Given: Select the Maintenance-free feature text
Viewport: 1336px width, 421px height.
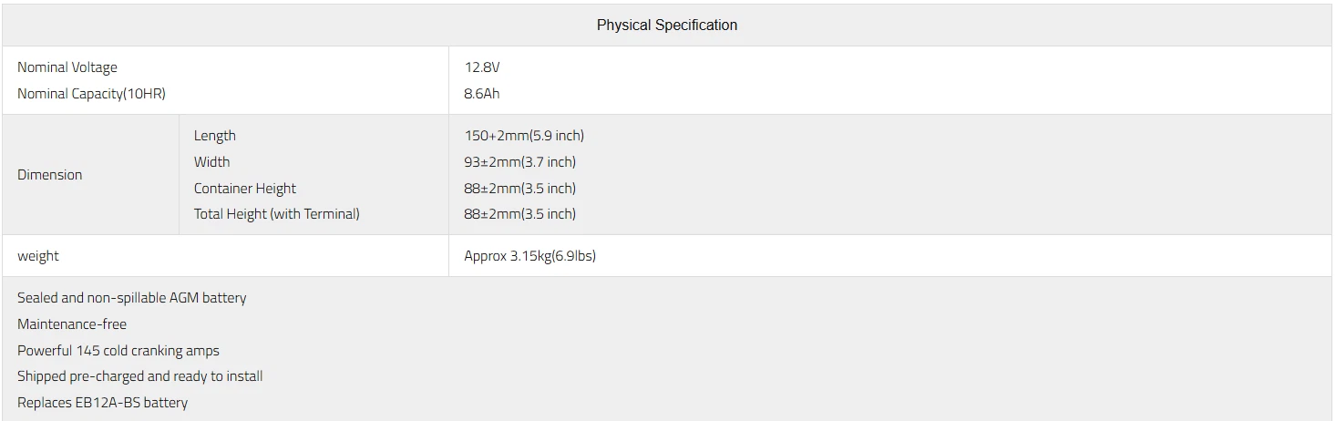Looking at the screenshot, I should 72,324.
